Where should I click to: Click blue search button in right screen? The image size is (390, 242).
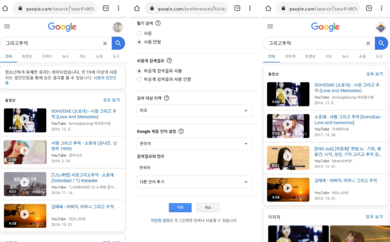point(381,43)
